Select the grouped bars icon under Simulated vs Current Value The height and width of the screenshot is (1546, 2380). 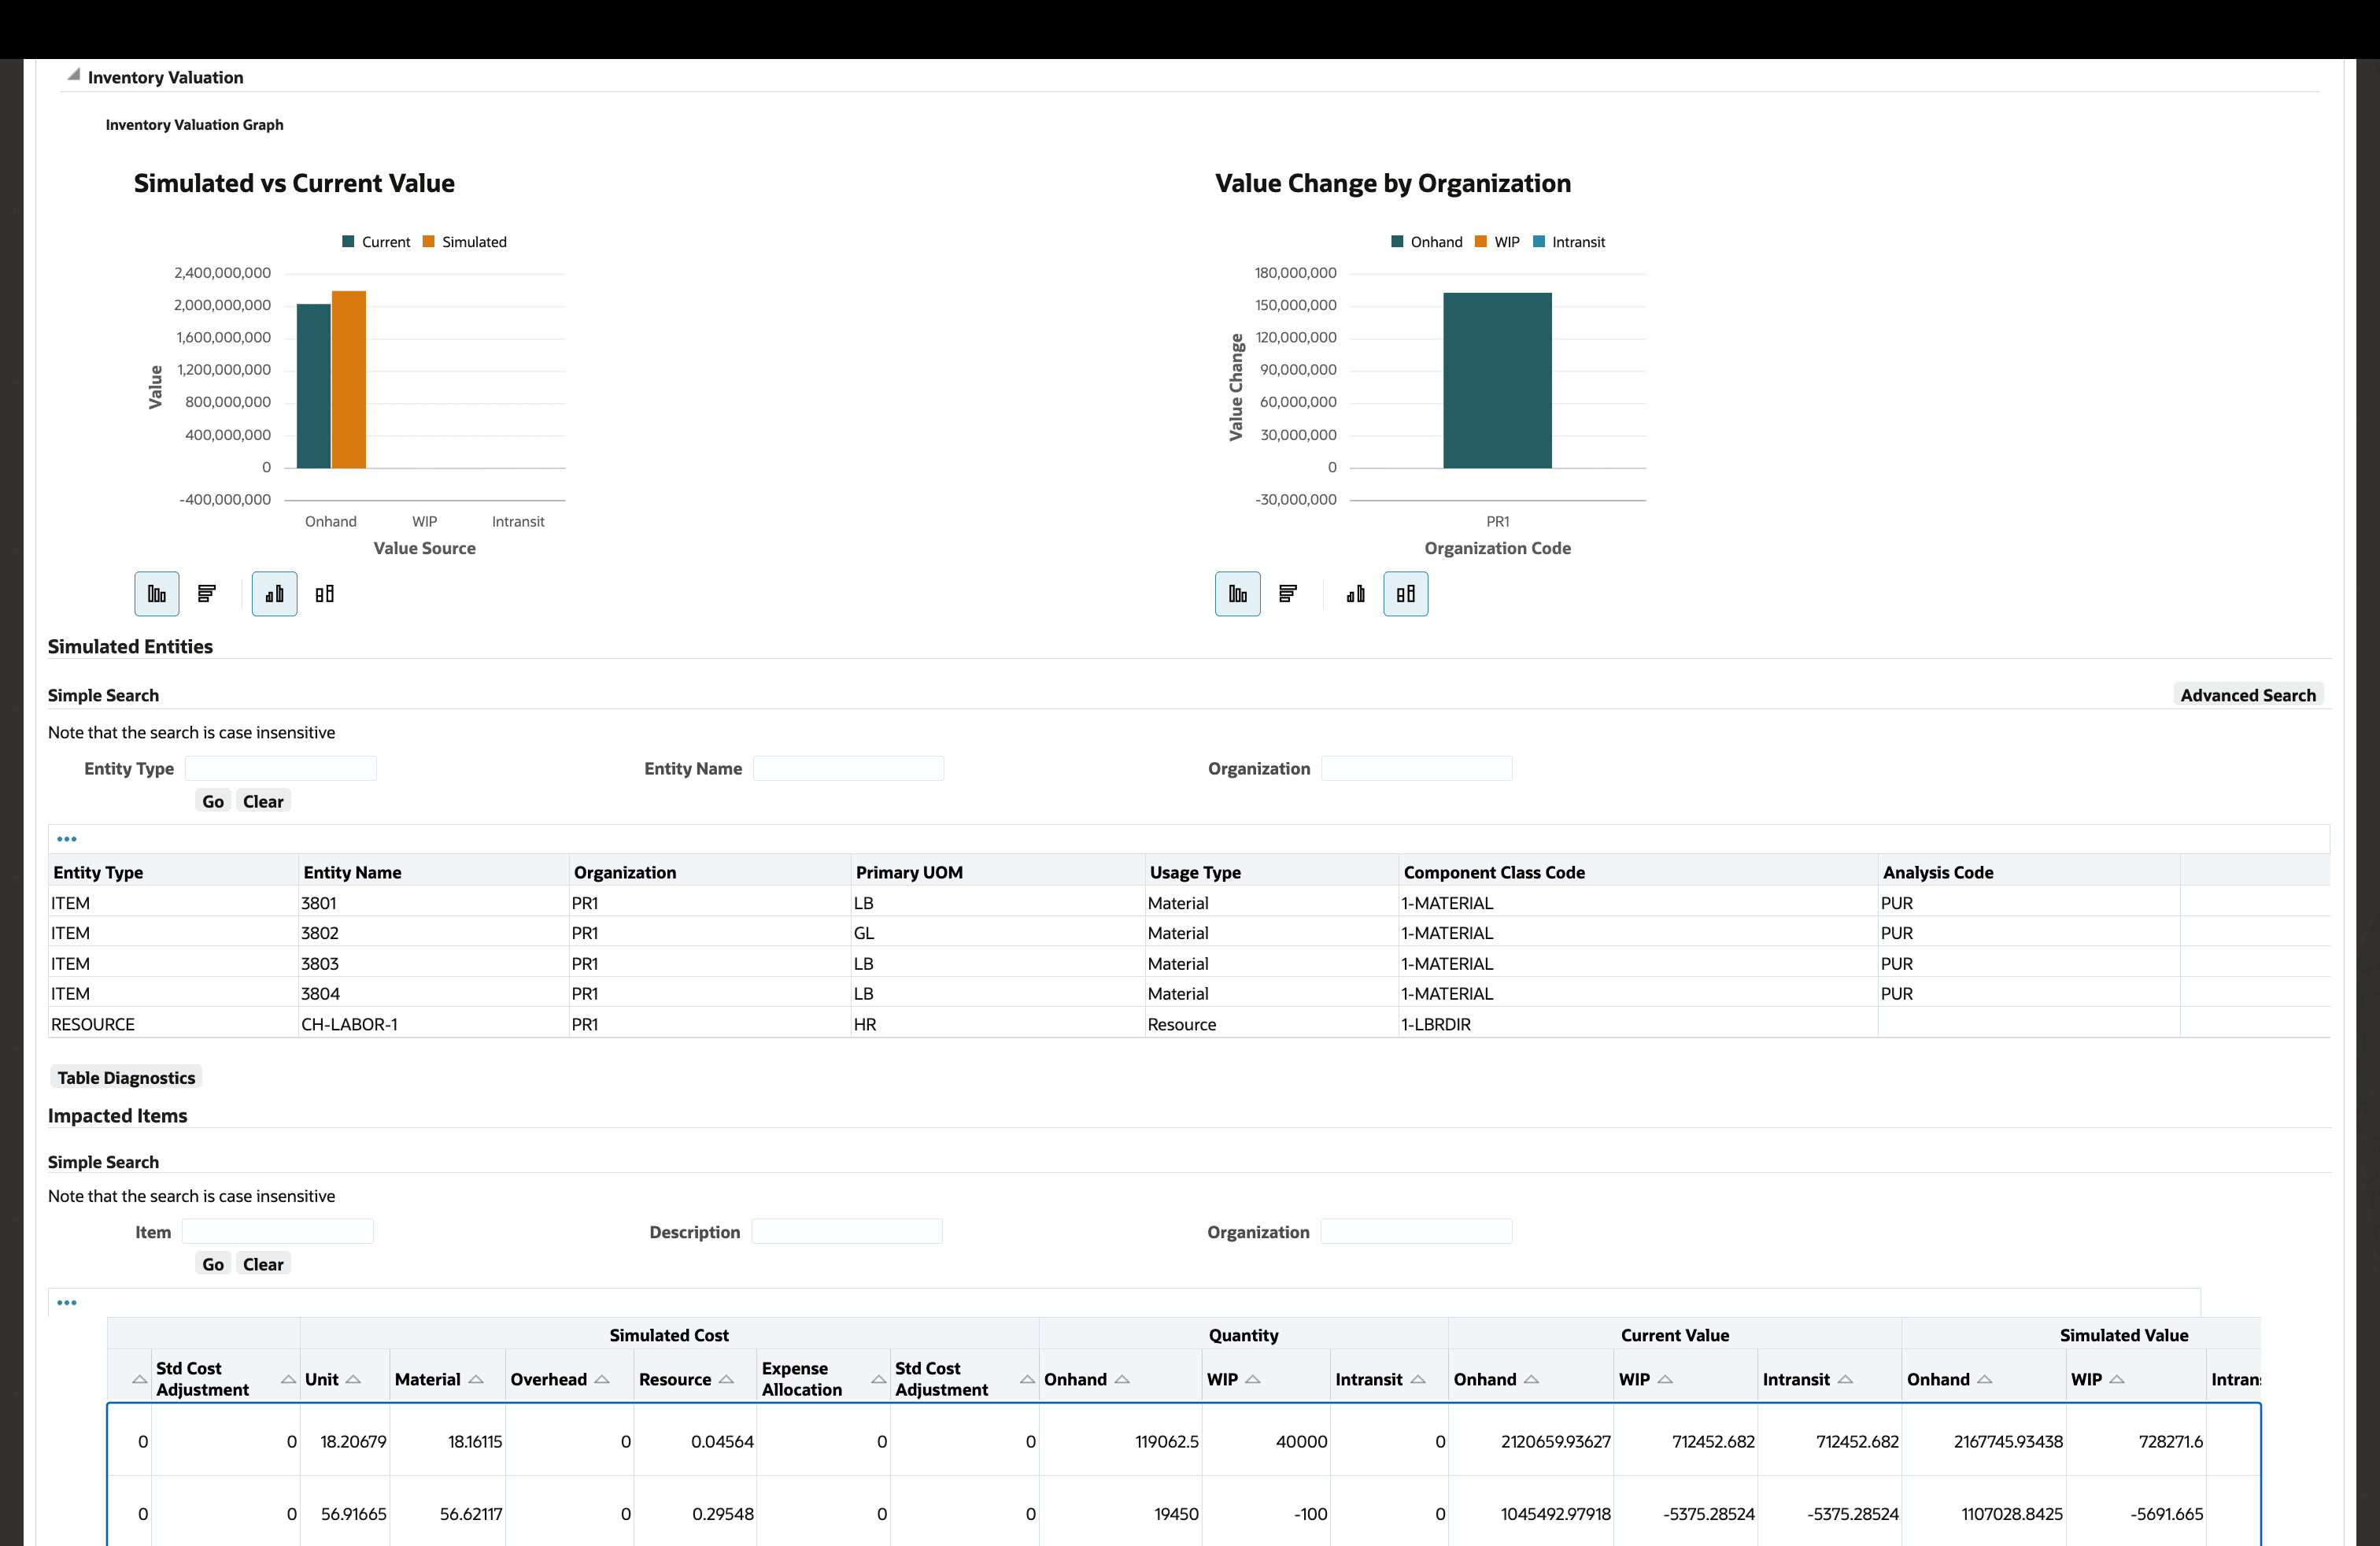pyautogui.click(x=274, y=593)
